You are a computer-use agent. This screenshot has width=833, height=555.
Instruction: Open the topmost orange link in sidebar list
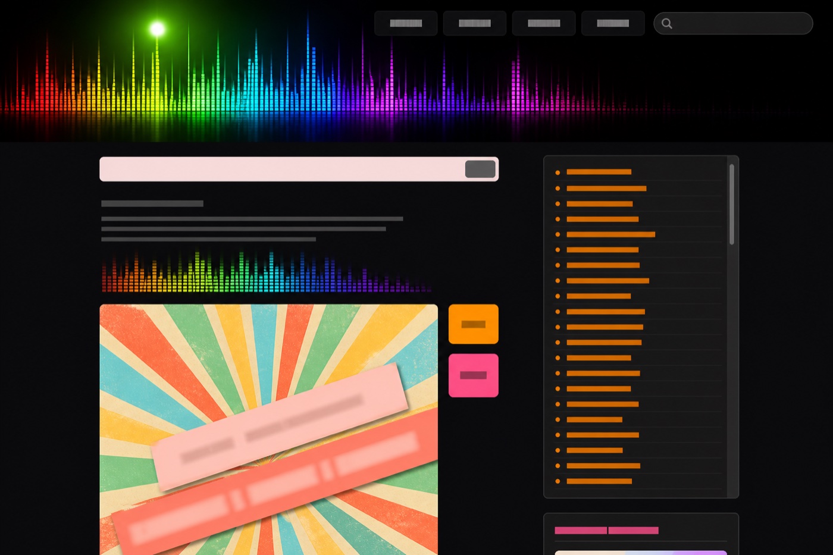click(599, 172)
